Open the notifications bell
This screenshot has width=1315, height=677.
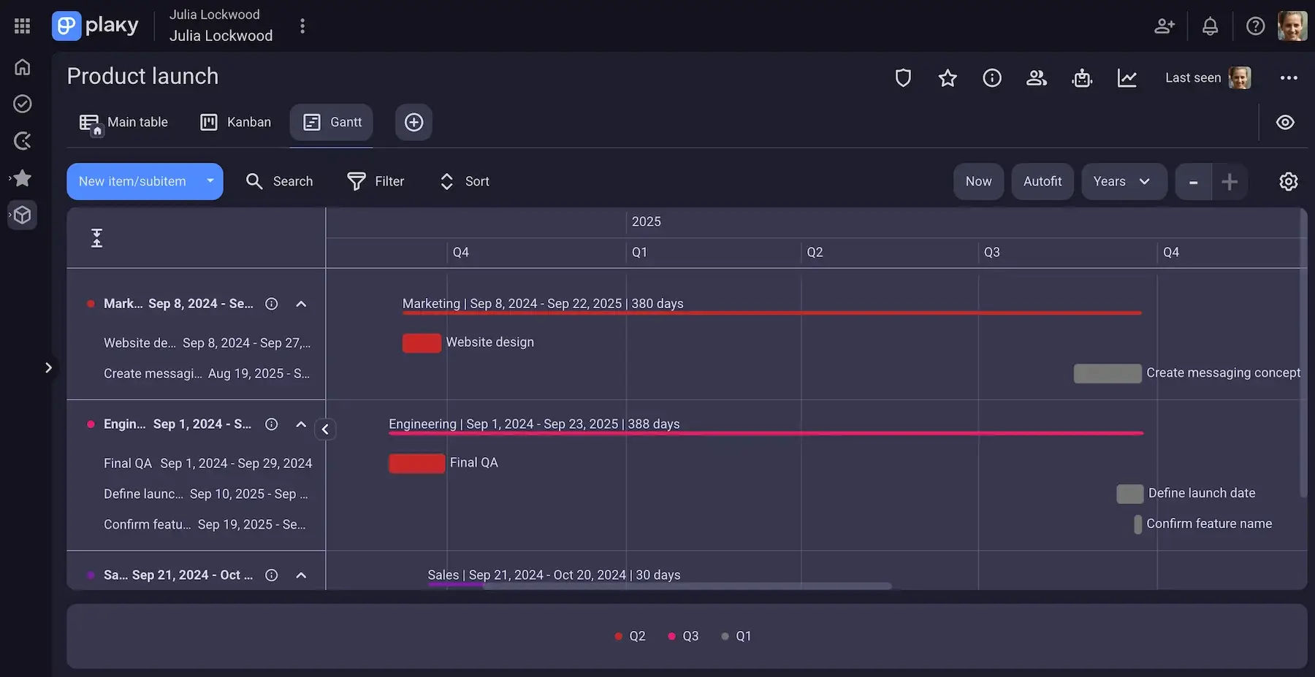point(1210,26)
